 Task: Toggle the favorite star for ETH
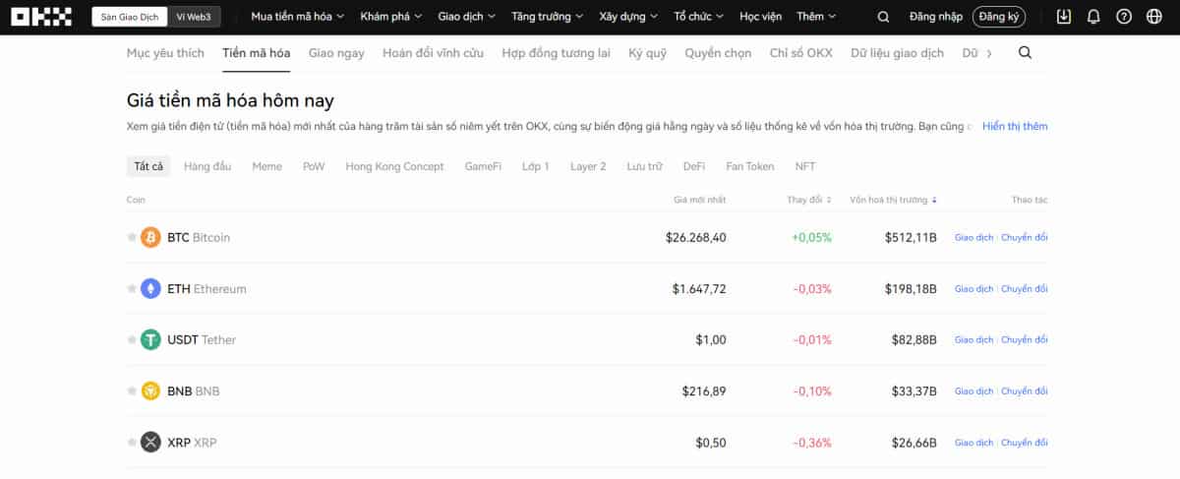click(132, 288)
